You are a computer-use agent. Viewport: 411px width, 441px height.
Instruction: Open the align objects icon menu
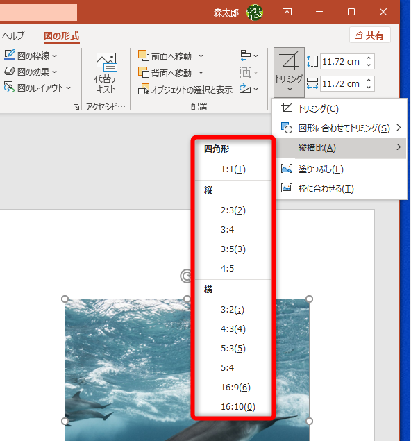pyautogui.click(x=249, y=56)
